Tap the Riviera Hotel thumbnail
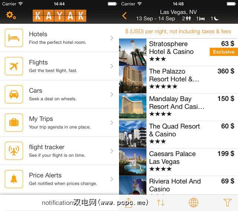Screen dimensions: 238x211 point(133,185)
